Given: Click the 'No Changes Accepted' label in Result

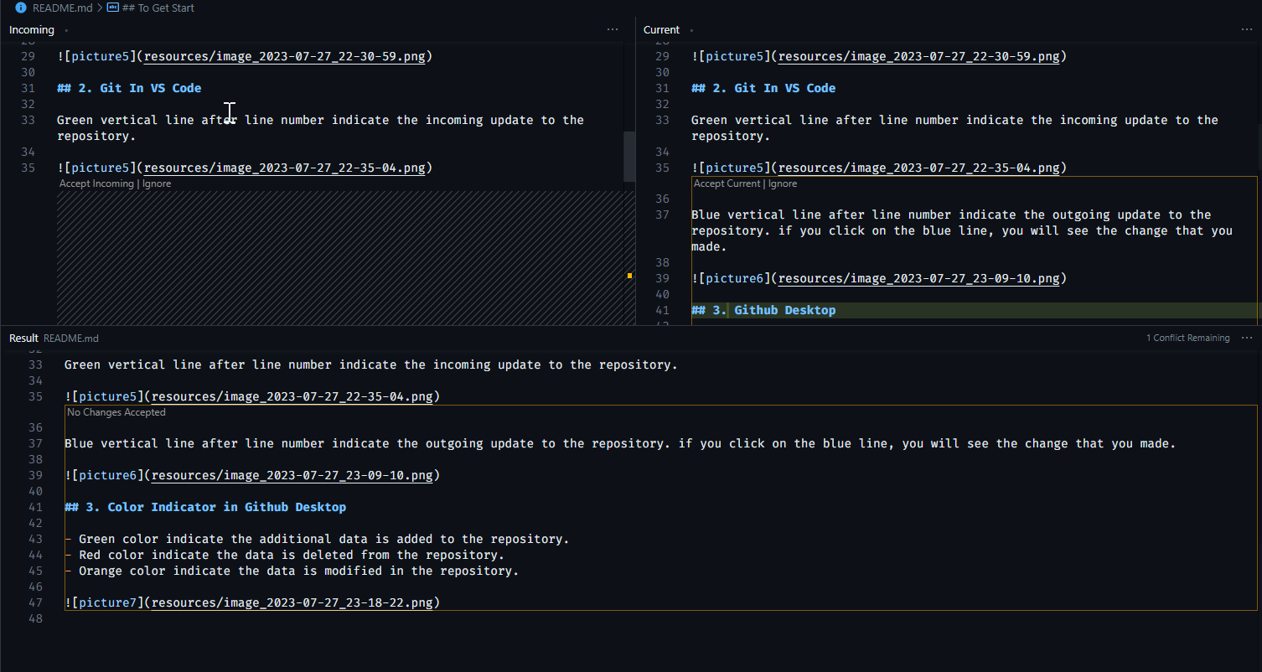Looking at the screenshot, I should coord(116,412).
